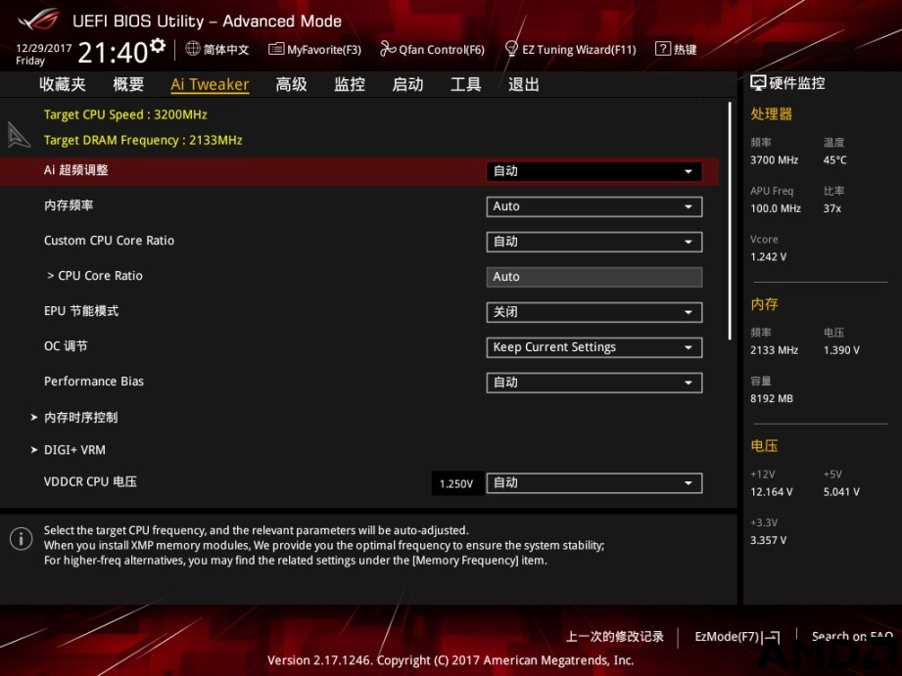
Task: Select the Performance Bias label
Action: click(x=94, y=382)
